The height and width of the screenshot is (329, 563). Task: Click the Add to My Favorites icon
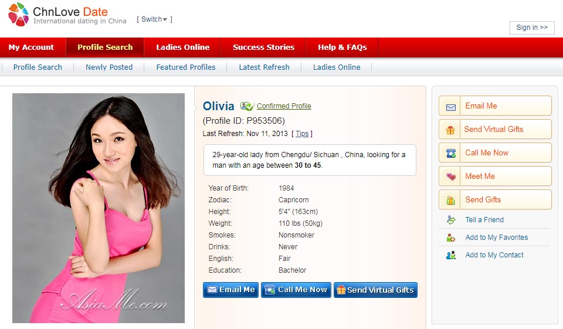(x=450, y=238)
